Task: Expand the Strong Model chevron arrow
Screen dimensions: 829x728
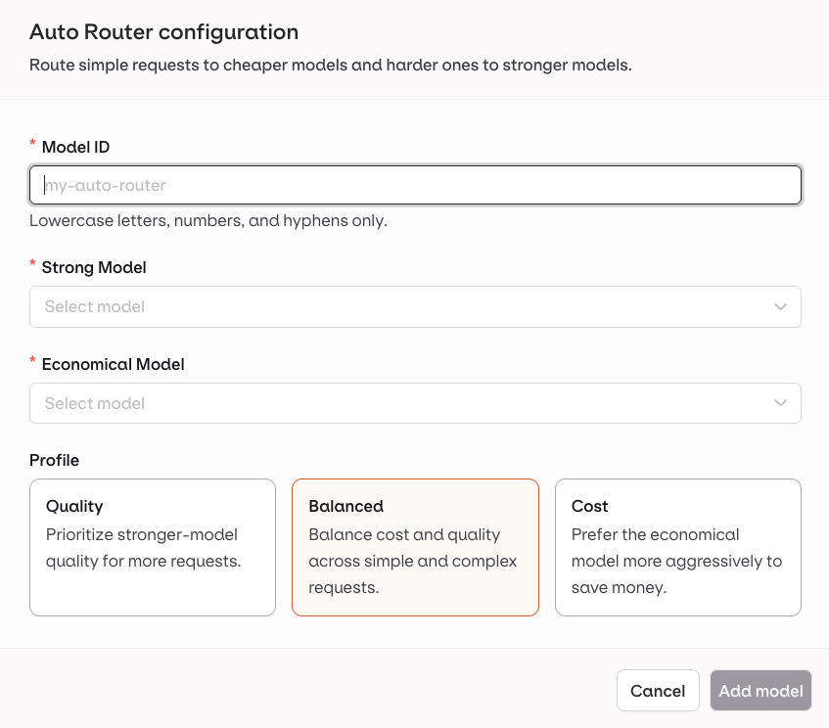Action: coord(780,306)
